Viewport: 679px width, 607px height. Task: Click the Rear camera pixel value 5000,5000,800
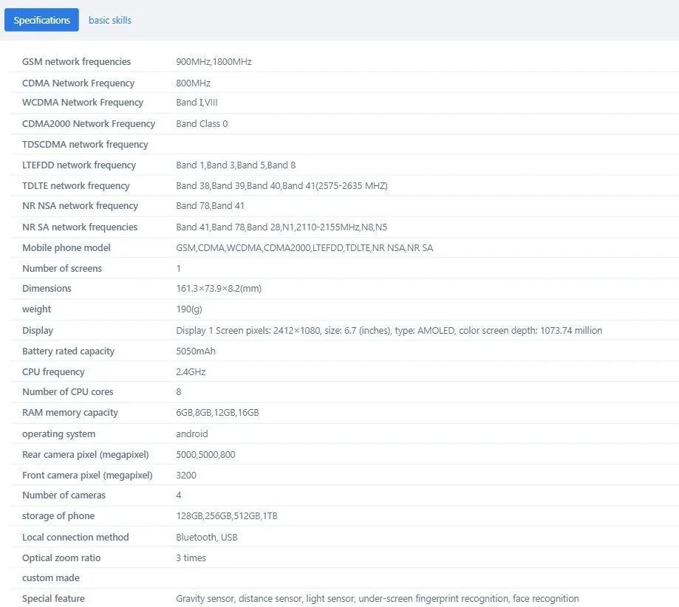(205, 455)
